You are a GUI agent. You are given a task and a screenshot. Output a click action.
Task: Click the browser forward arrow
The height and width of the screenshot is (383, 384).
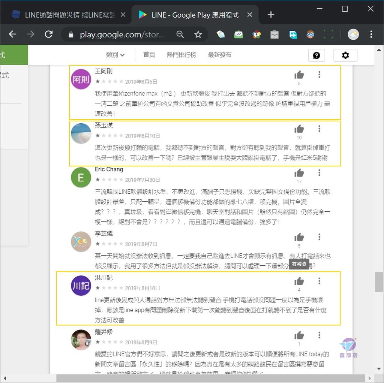[x=31, y=34]
